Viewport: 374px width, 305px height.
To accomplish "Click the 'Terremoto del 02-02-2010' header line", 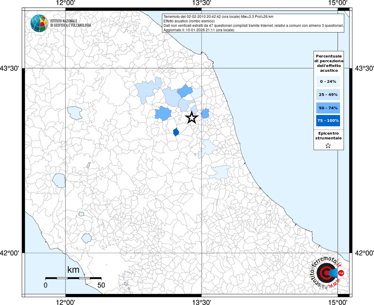I will (218, 17).
